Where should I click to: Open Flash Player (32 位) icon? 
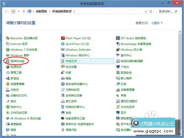[63, 38]
